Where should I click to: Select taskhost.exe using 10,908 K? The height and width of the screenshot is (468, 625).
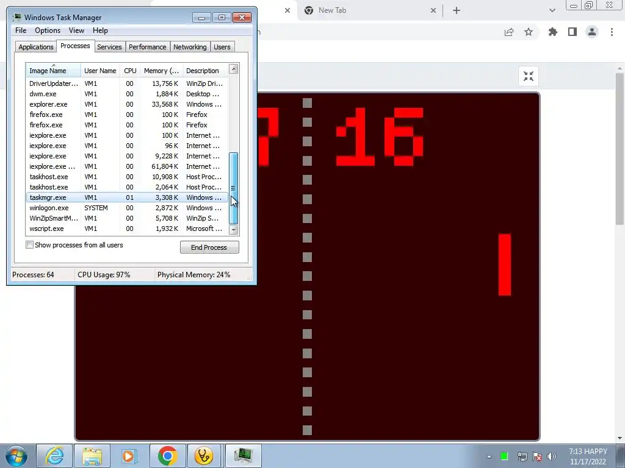click(x=127, y=177)
